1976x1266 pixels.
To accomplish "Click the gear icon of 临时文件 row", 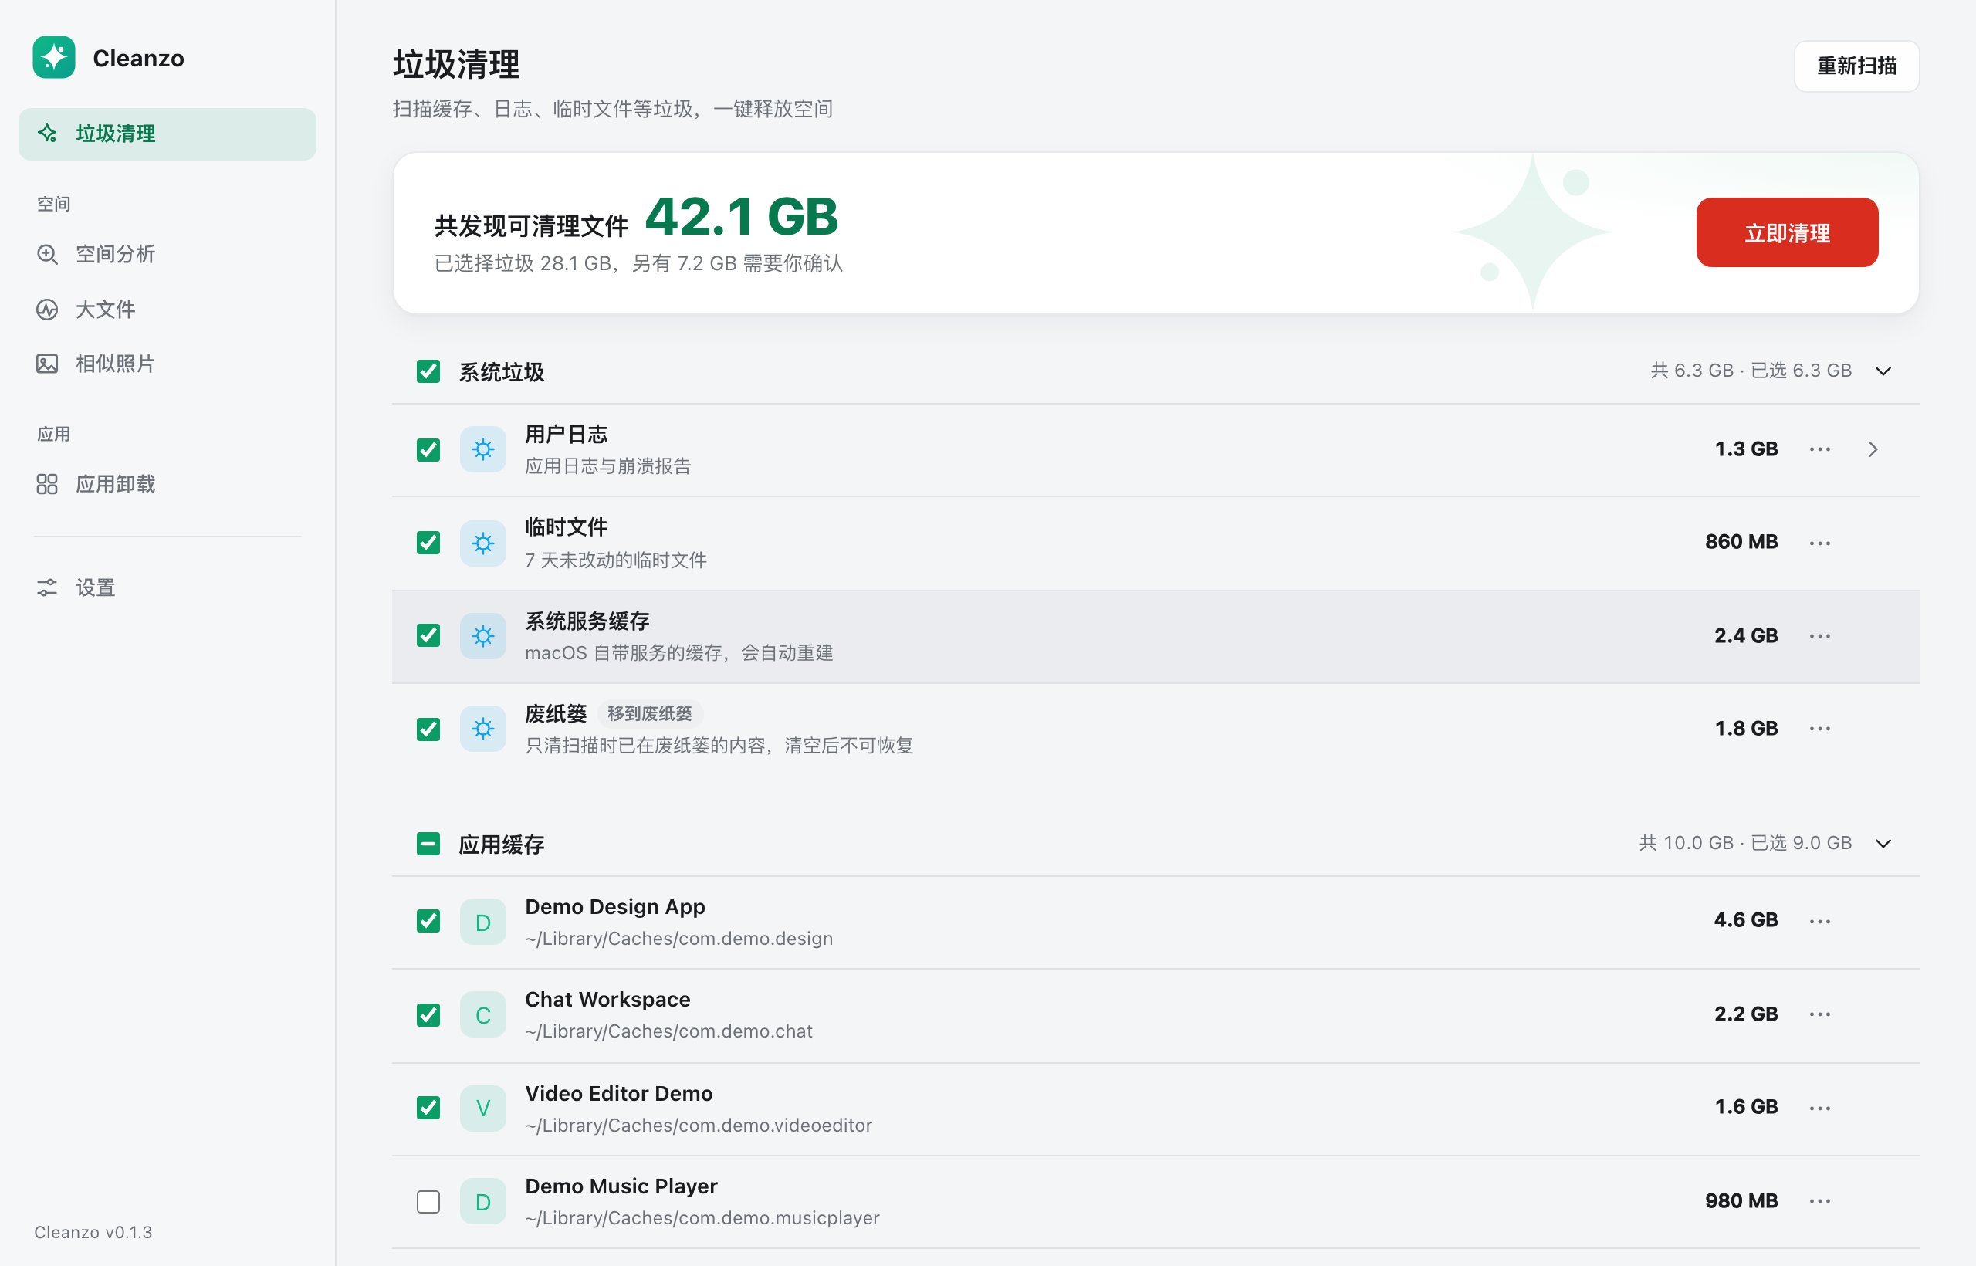I will tap(483, 543).
